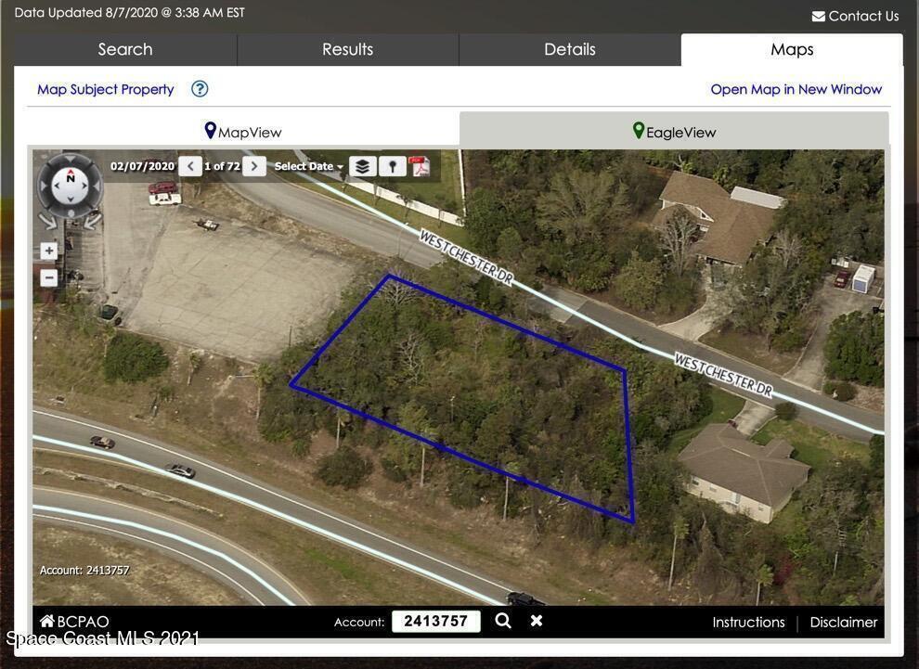Zoom out with the minus button
Viewport: 919px width, 669px height.
click(48, 277)
